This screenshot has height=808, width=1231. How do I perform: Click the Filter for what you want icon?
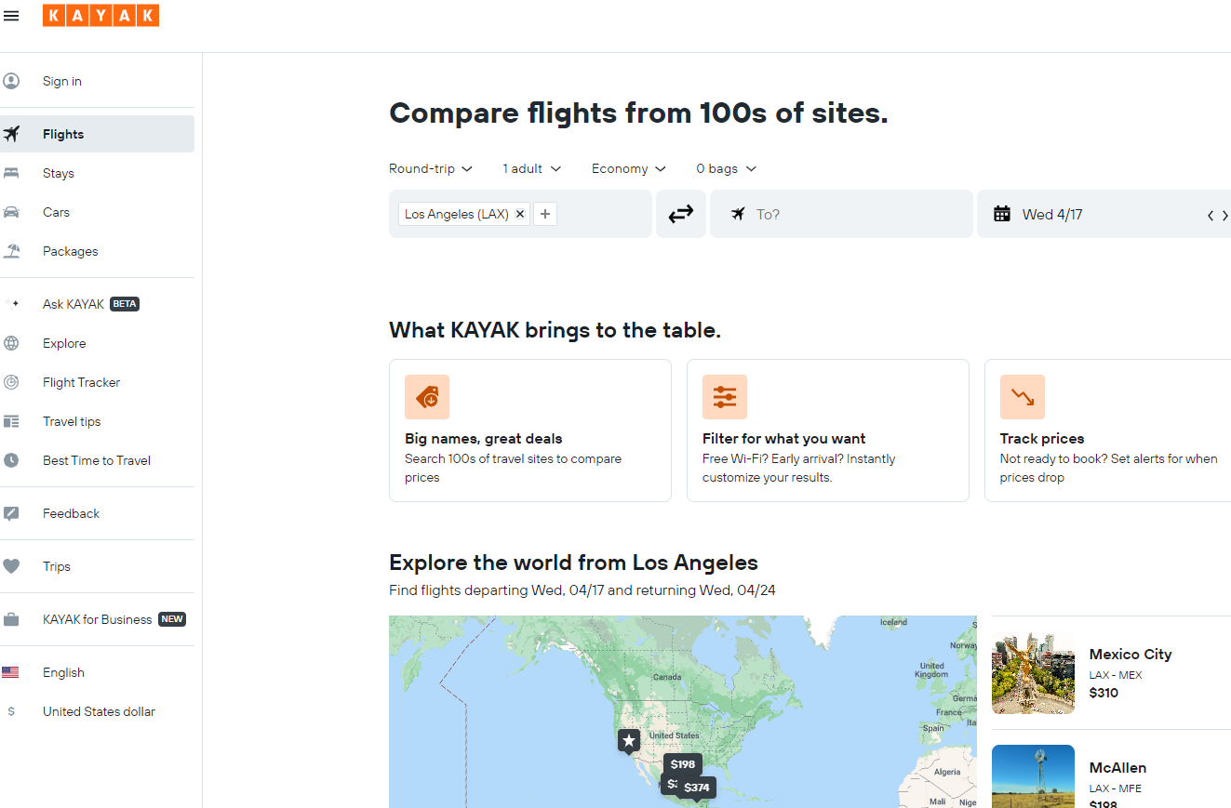(x=725, y=397)
